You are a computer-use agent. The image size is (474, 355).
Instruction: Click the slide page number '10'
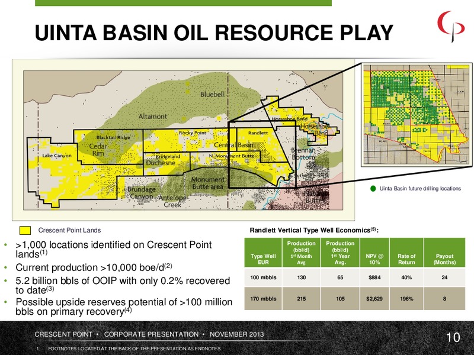453,337
